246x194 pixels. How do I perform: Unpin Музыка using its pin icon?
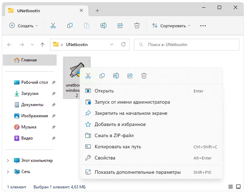(x=54, y=127)
